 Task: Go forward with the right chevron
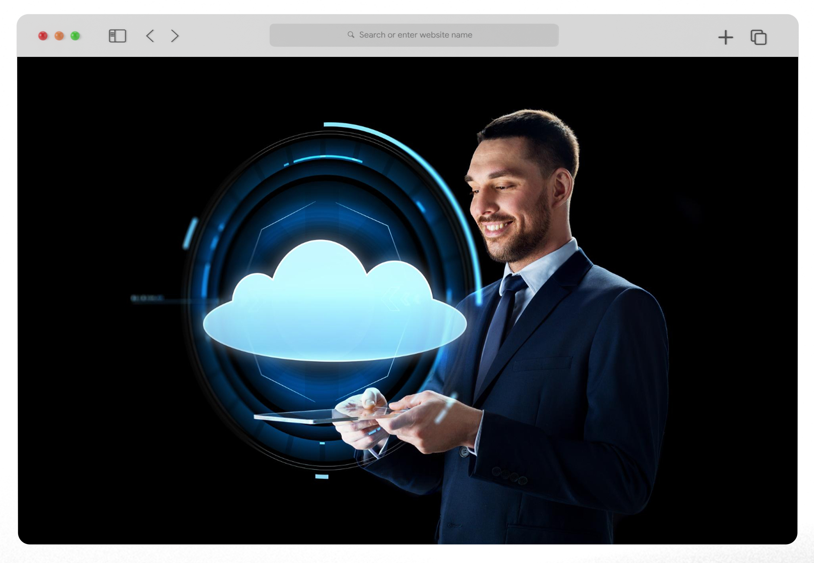point(175,36)
